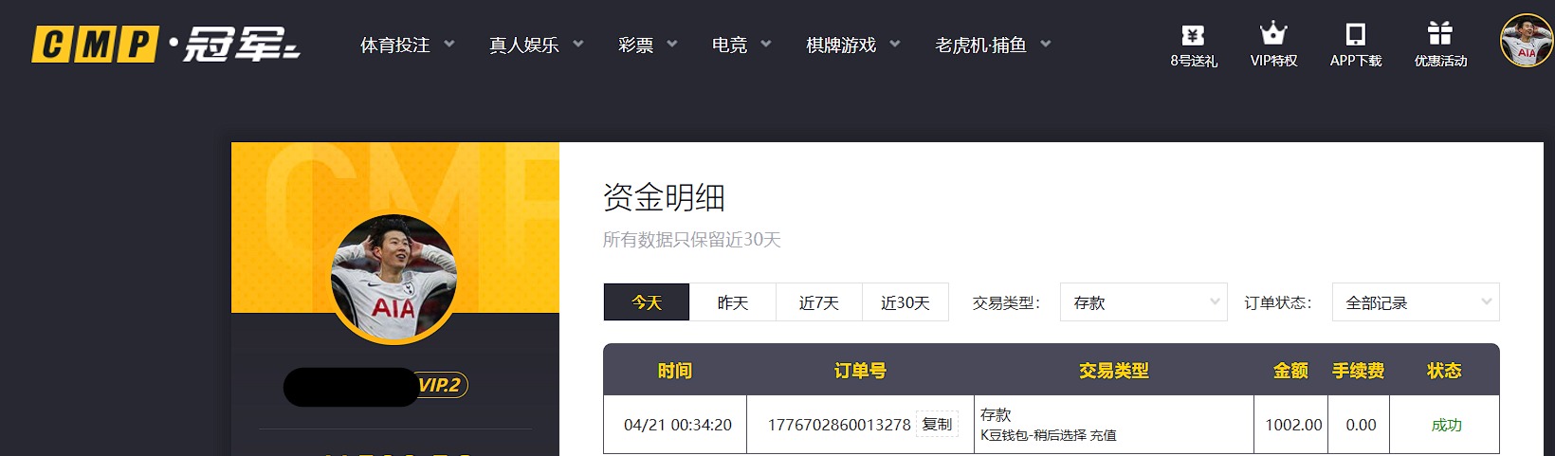Select the 昨天 date filter tab

coord(733,302)
